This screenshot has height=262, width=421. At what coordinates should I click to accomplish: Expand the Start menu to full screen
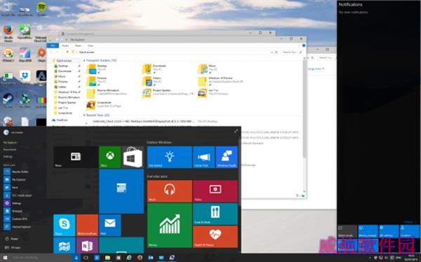coord(236,131)
